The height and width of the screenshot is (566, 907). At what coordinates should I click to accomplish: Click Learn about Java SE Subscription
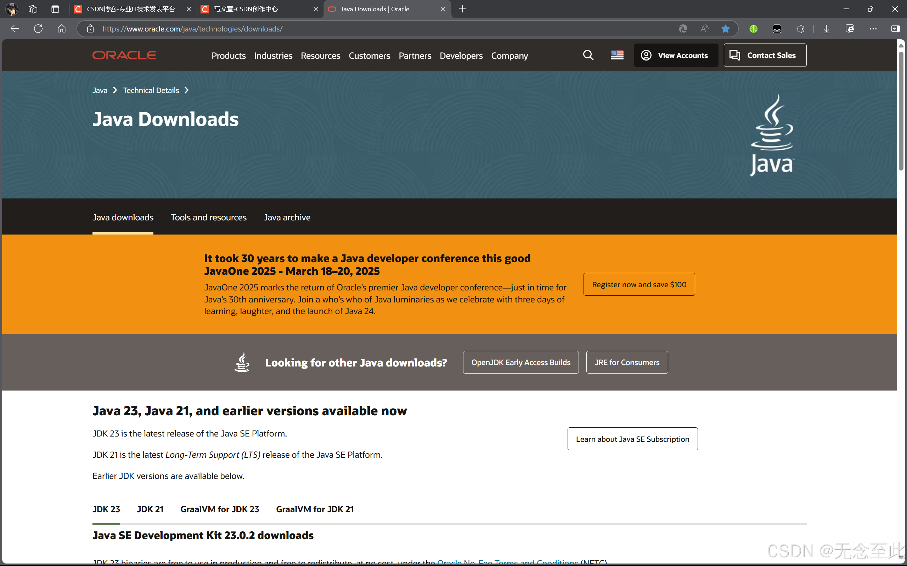(x=632, y=439)
